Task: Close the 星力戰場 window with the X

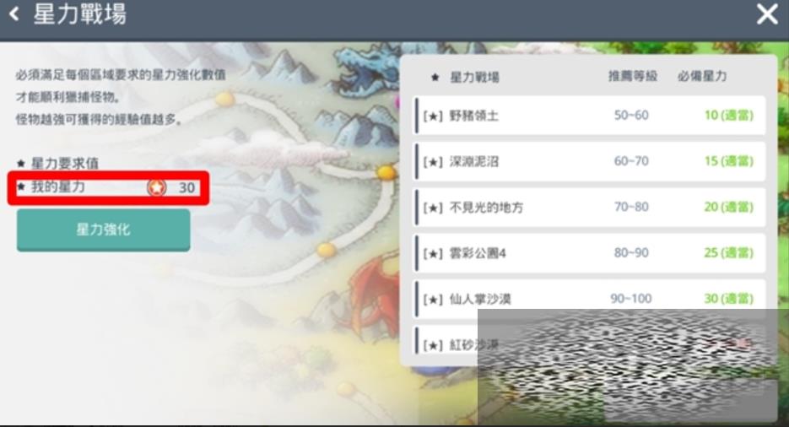Action: click(x=767, y=14)
